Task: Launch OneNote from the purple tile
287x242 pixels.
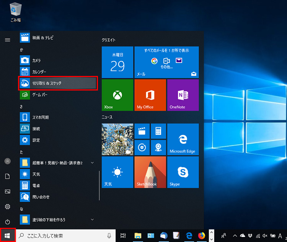Action: (x=183, y=95)
